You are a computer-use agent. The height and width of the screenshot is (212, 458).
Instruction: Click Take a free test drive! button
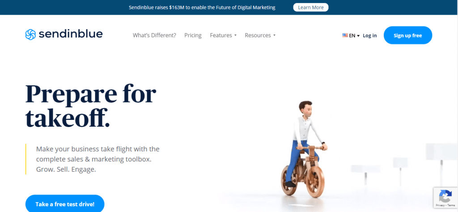(x=65, y=204)
